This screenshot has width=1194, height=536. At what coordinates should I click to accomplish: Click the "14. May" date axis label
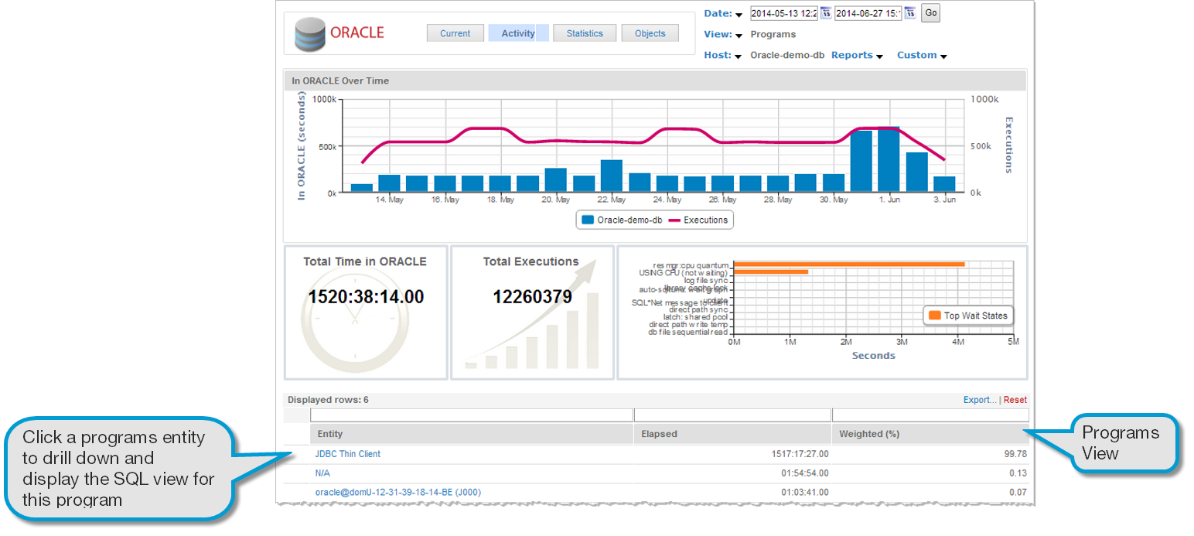(x=390, y=200)
